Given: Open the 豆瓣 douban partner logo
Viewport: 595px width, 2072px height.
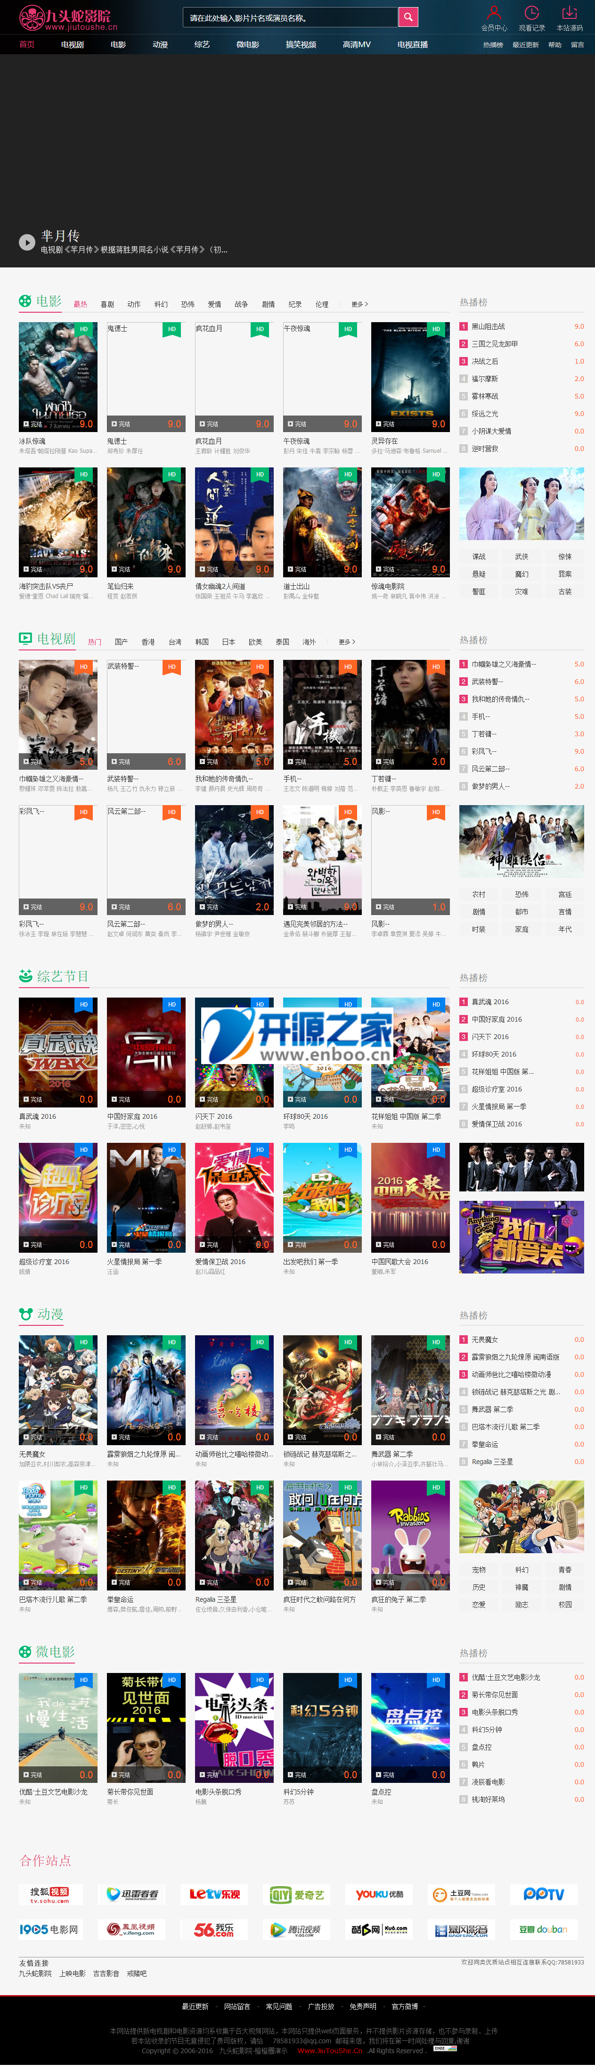Looking at the screenshot, I should pos(544,1929).
